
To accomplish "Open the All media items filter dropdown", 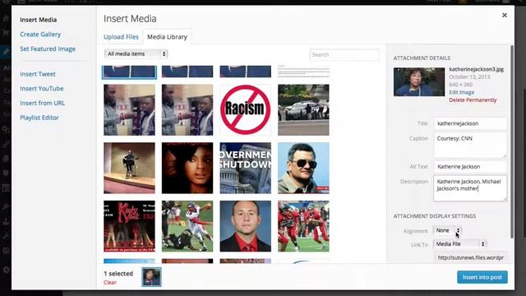I will tap(136, 53).
